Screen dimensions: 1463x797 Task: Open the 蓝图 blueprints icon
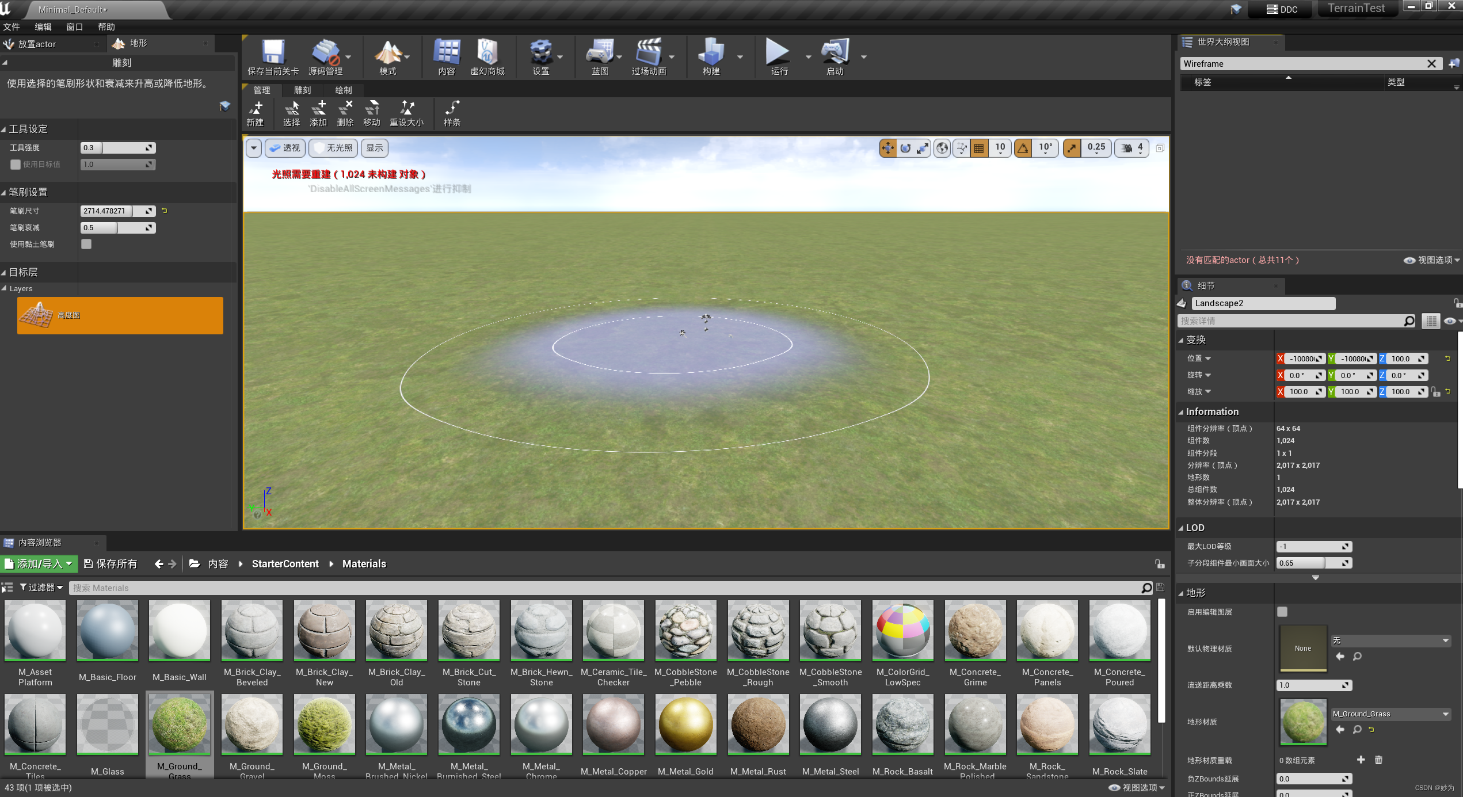point(600,57)
